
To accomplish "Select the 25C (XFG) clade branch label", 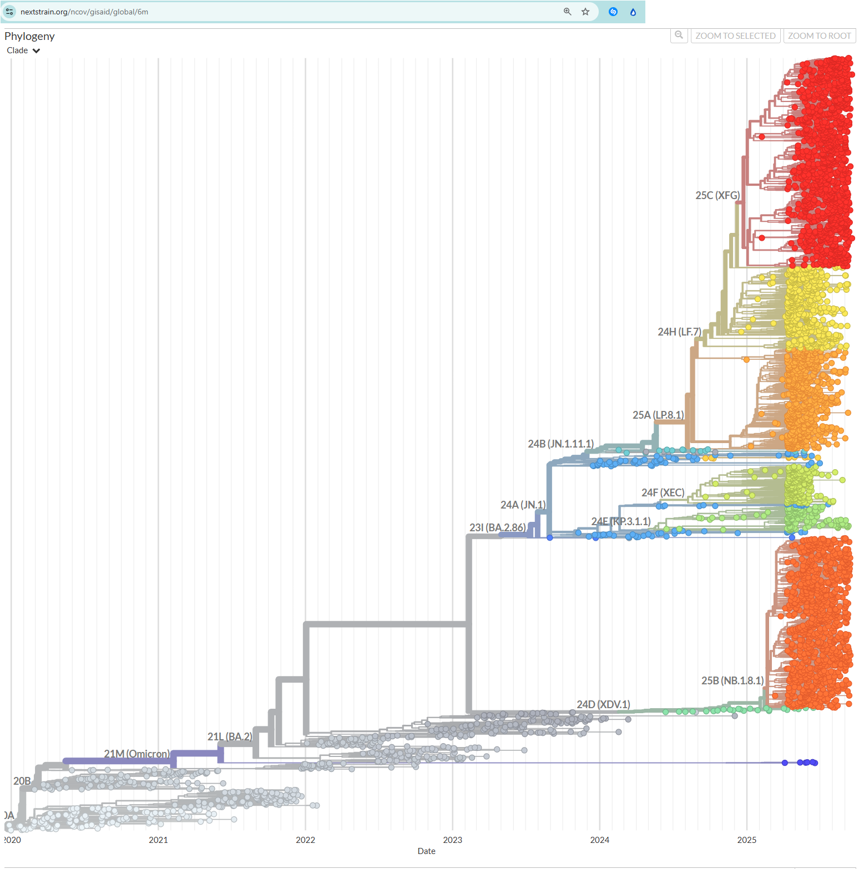I will point(717,196).
